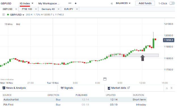Click the three-dots more options icon
177x111 pixels.
coord(70,3)
